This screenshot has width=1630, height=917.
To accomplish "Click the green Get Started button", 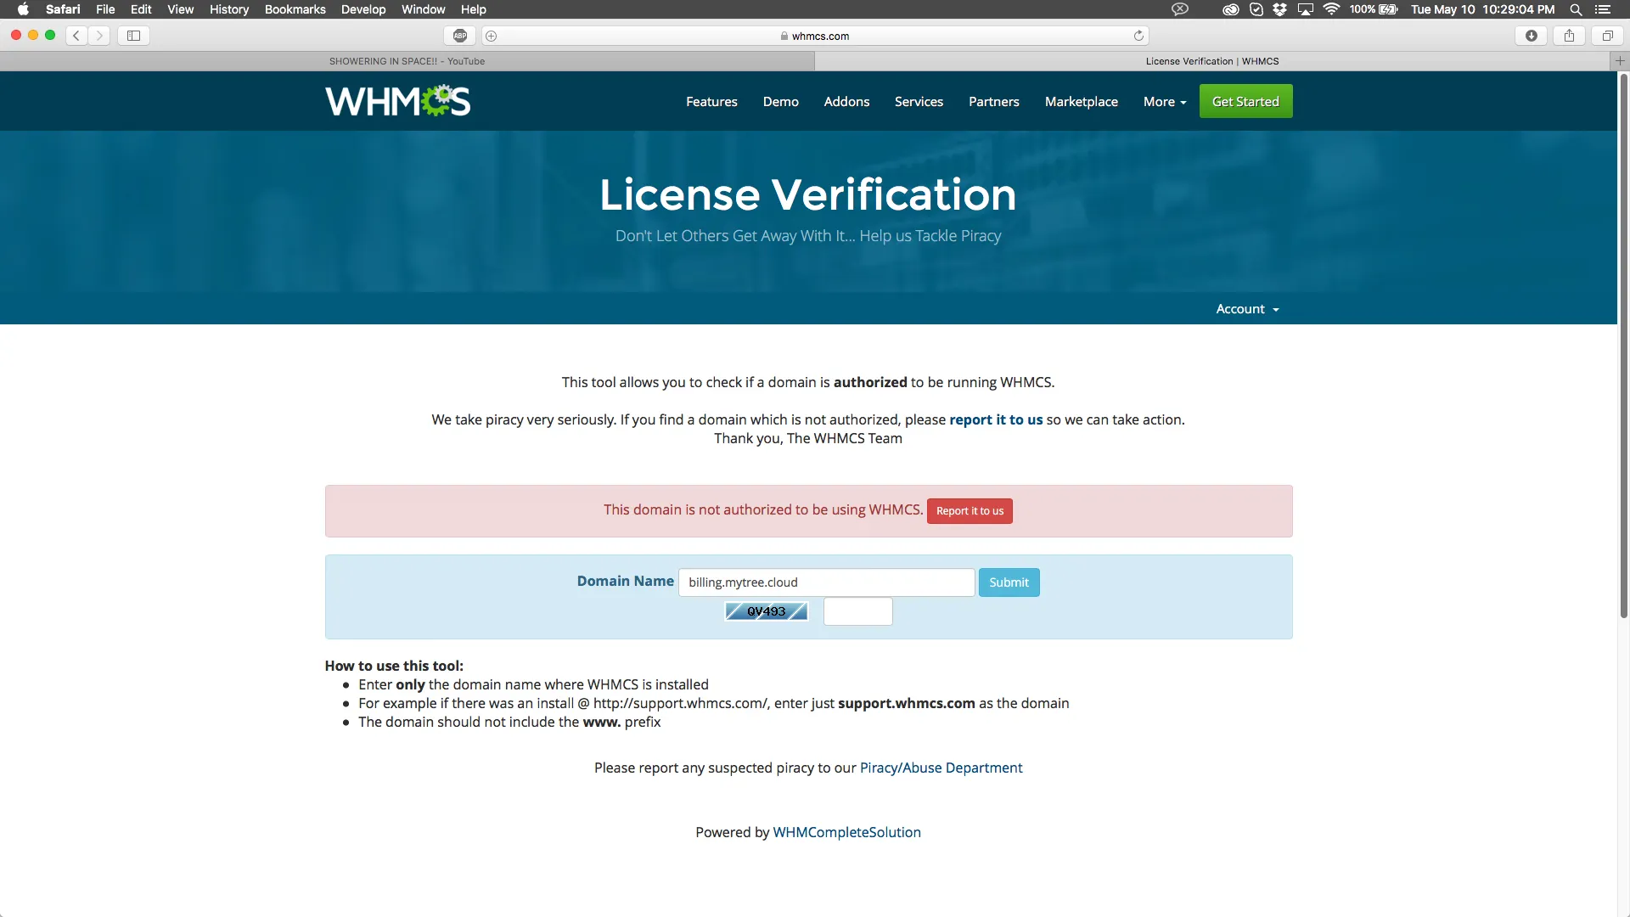I will [1245, 101].
